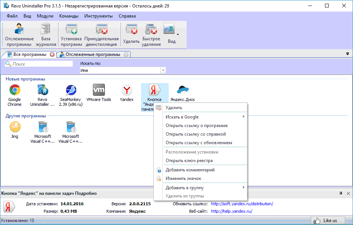Open the Искать по combo box

tap(123, 70)
